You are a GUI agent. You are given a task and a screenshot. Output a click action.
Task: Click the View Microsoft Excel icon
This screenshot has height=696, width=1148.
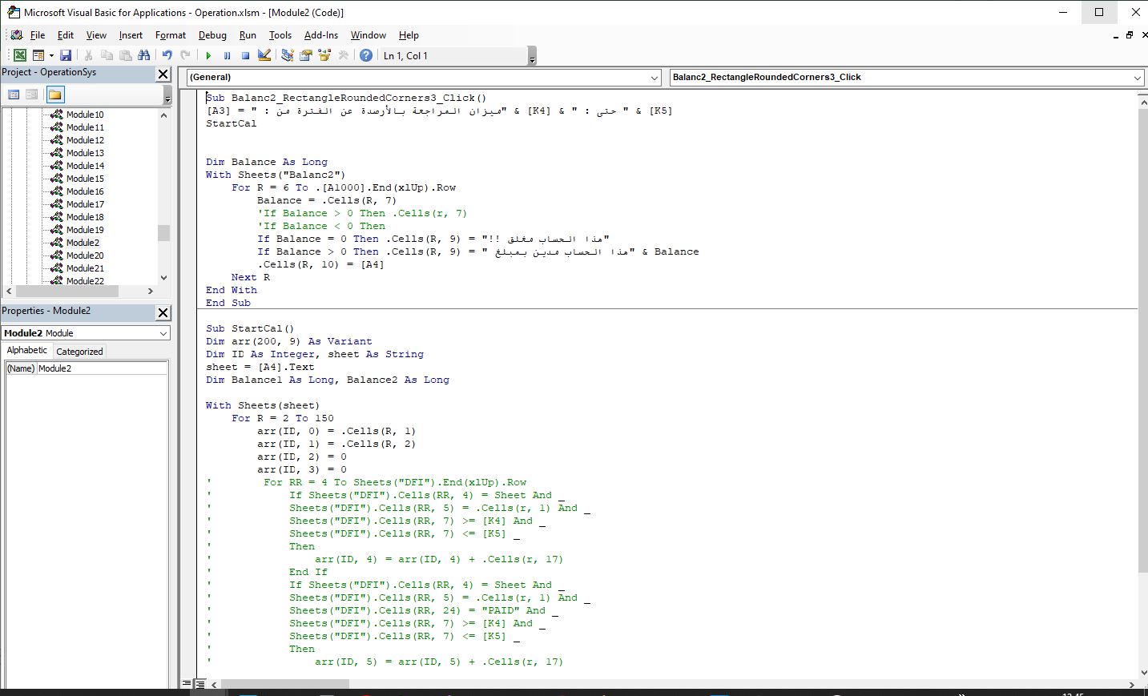19,55
